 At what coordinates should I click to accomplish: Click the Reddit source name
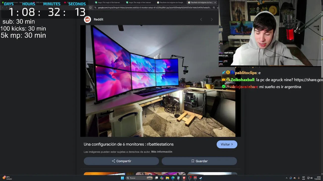98,19
